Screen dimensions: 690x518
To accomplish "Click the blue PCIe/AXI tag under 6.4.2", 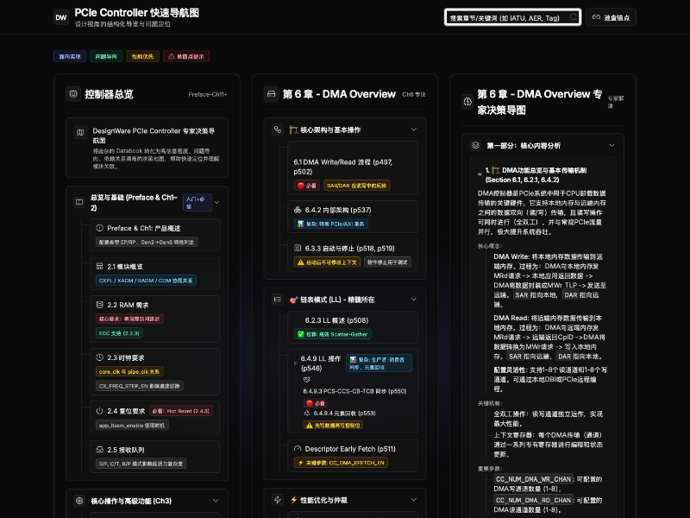I will coord(331,224).
